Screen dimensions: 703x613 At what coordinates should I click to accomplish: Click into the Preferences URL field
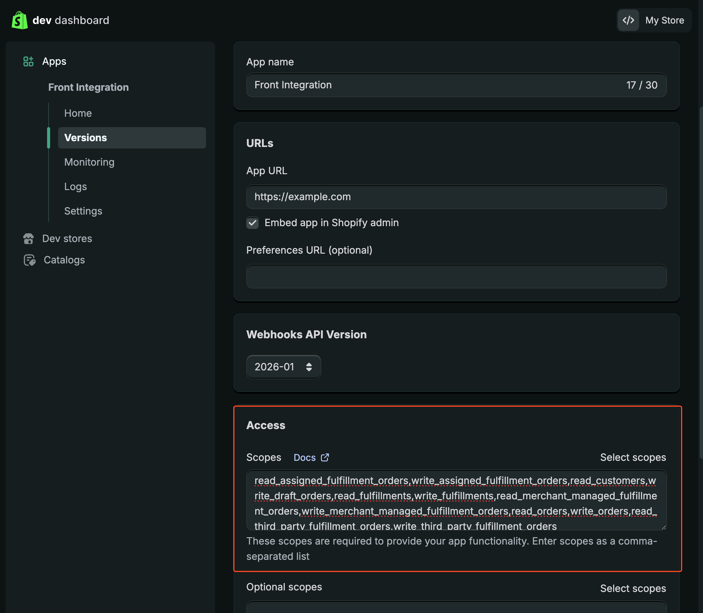click(x=456, y=276)
